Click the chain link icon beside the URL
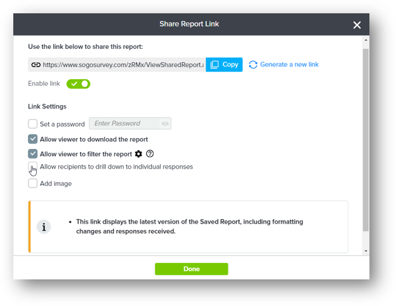 [x=36, y=65]
